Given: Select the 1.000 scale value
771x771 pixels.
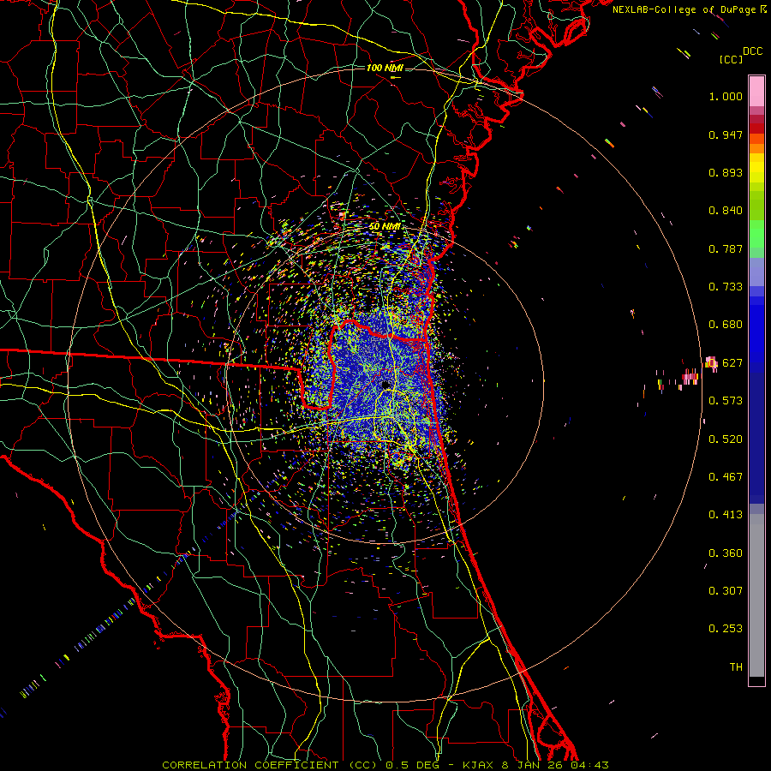Looking at the screenshot, I should pos(726,96).
